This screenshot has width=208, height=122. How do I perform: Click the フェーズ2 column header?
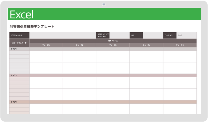[x=80, y=45]
